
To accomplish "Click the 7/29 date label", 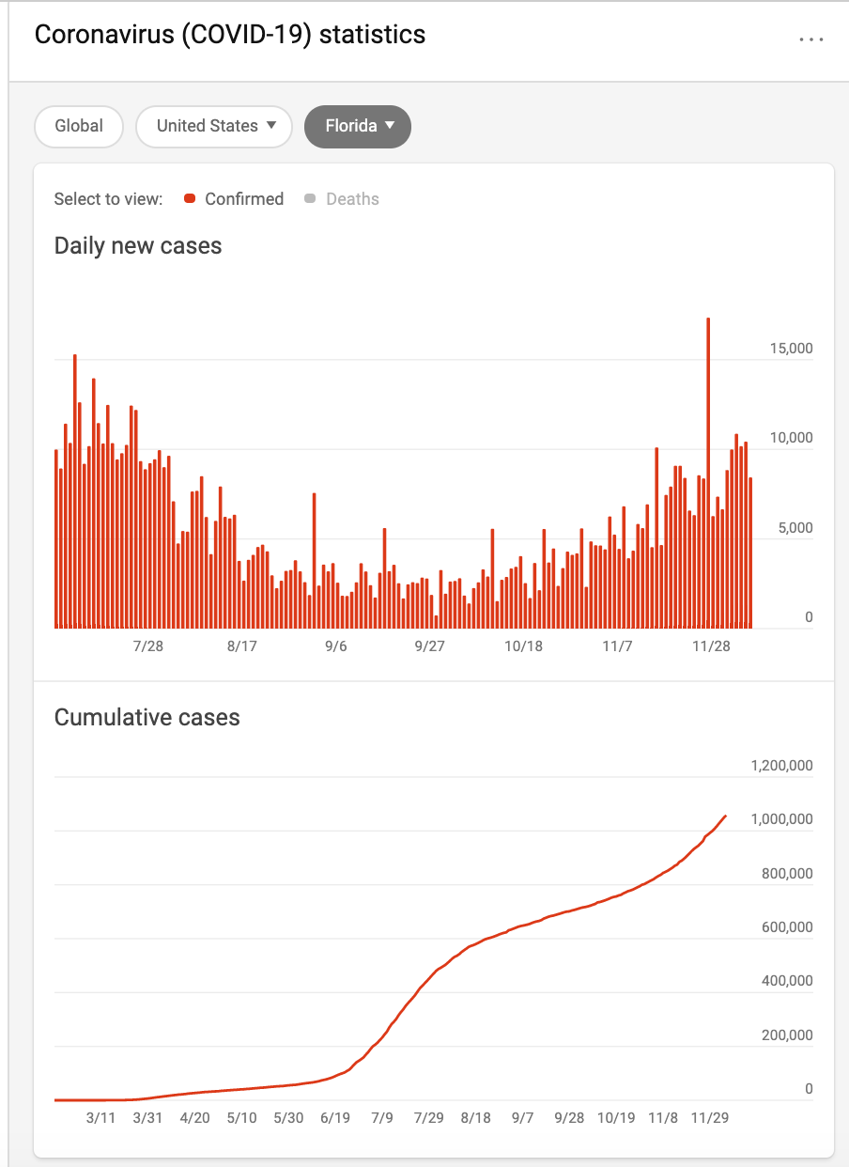I will [x=429, y=1118].
